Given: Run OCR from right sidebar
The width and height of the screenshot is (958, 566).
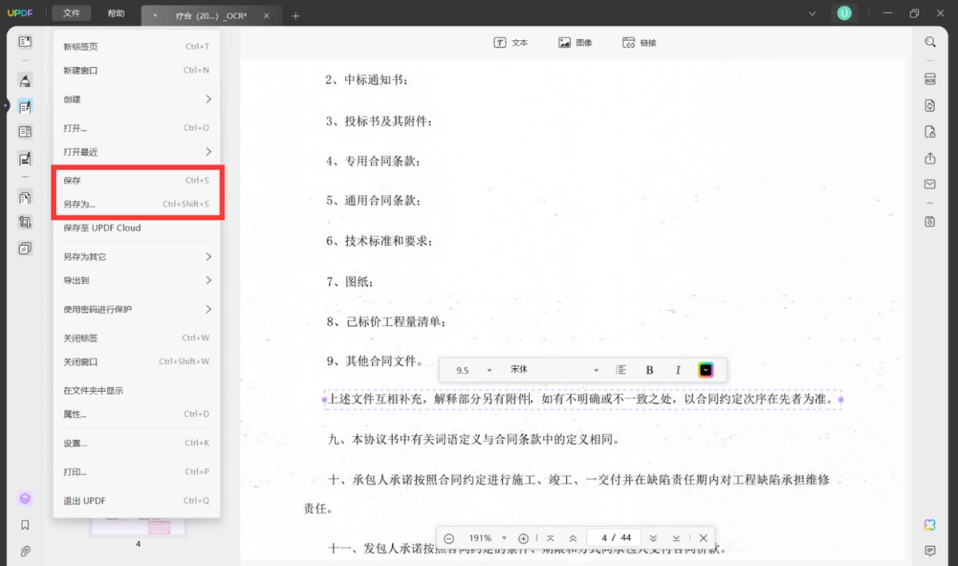Looking at the screenshot, I should click(930, 79).
